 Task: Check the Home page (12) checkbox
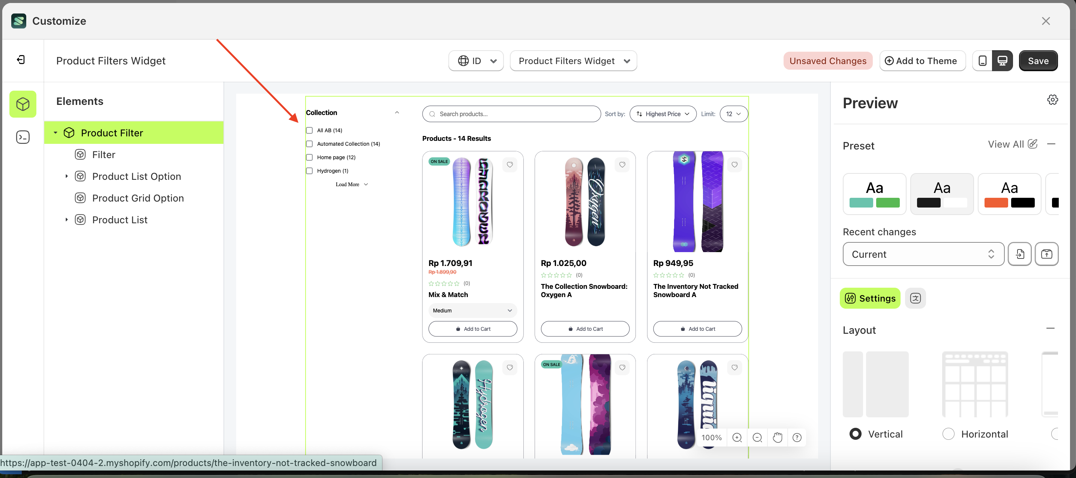click(x=309, y=157)
